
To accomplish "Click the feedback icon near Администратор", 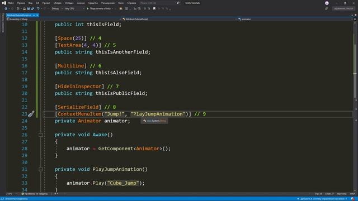I will coord(326,9).
